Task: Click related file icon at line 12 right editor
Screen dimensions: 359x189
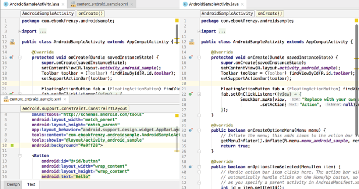Action: tap(192, 42)
